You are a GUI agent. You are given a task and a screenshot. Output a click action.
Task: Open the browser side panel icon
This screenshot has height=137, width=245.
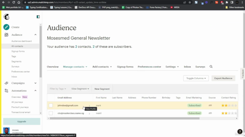tap(232, 2)
